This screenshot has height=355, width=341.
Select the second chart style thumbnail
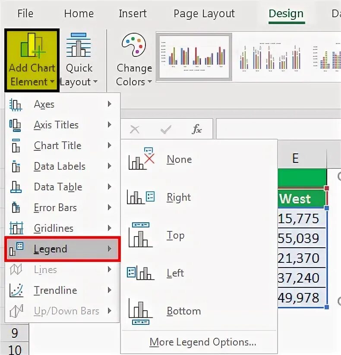coord(270,56)
